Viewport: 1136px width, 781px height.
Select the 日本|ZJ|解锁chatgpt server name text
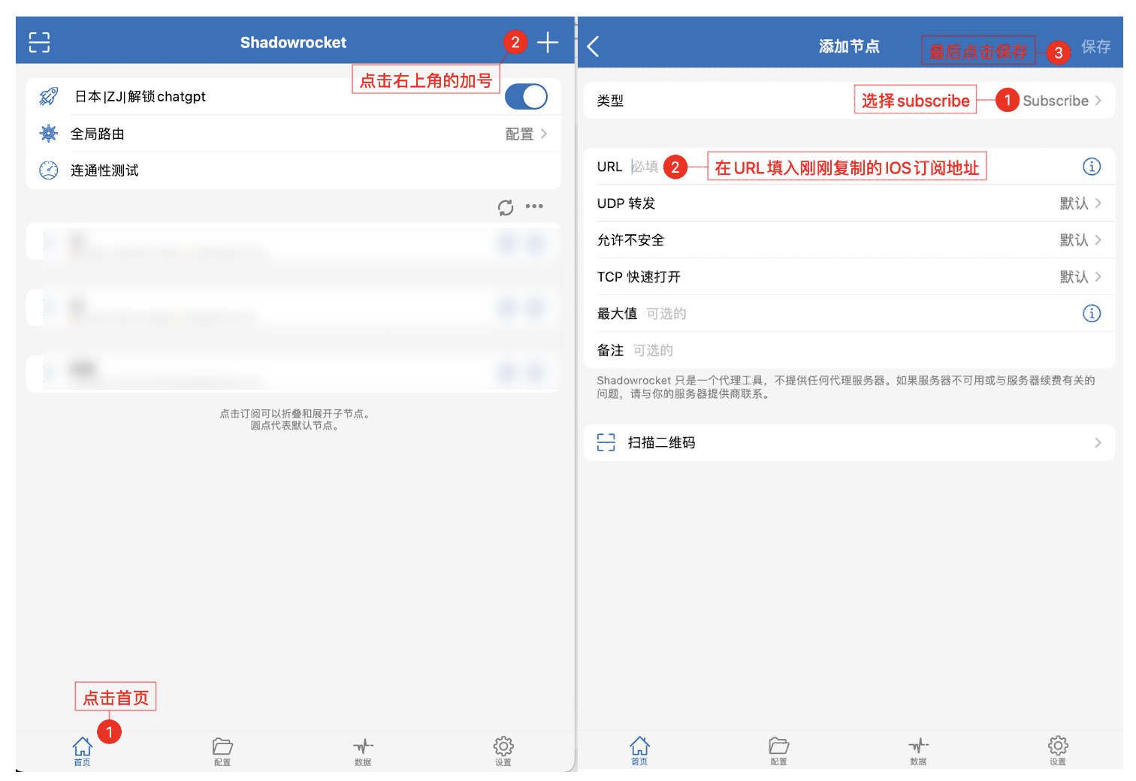(140, 96)
